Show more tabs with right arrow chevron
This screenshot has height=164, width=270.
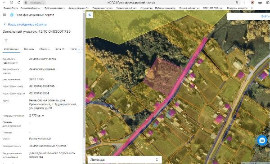point(79,49)
